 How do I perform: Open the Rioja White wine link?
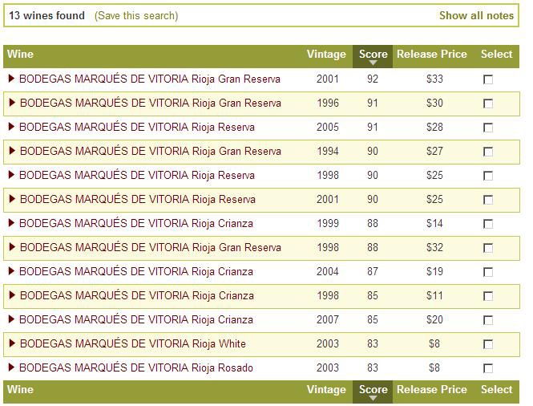(x=132, y=343)
